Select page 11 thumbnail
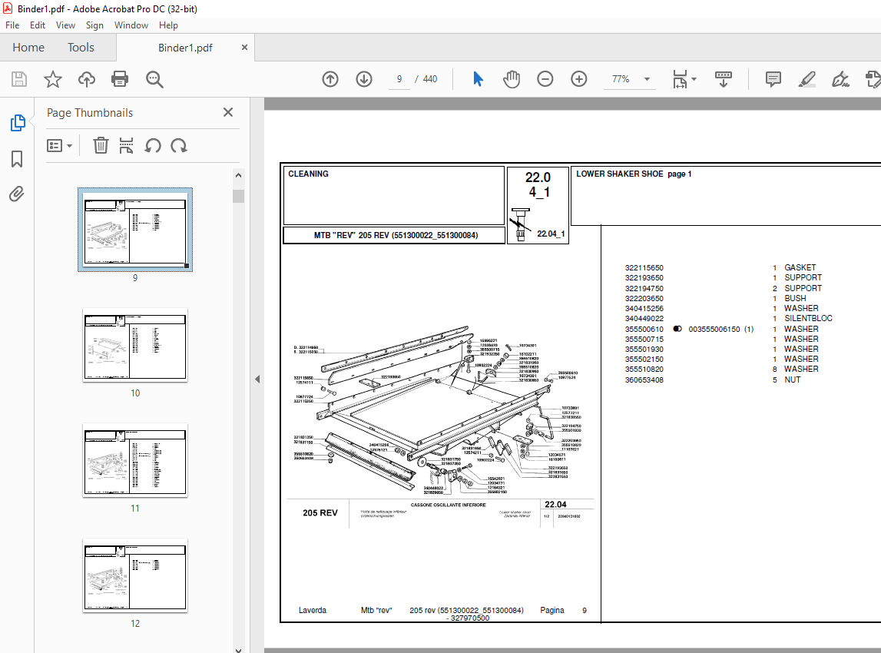 (135, 460)
